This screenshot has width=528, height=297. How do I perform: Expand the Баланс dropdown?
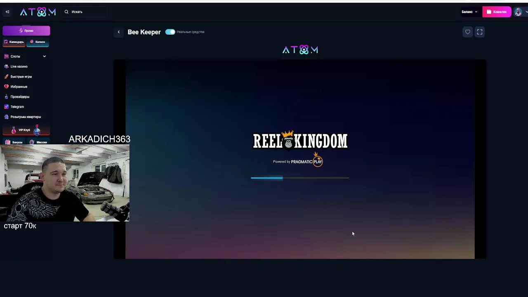(469, 12)
